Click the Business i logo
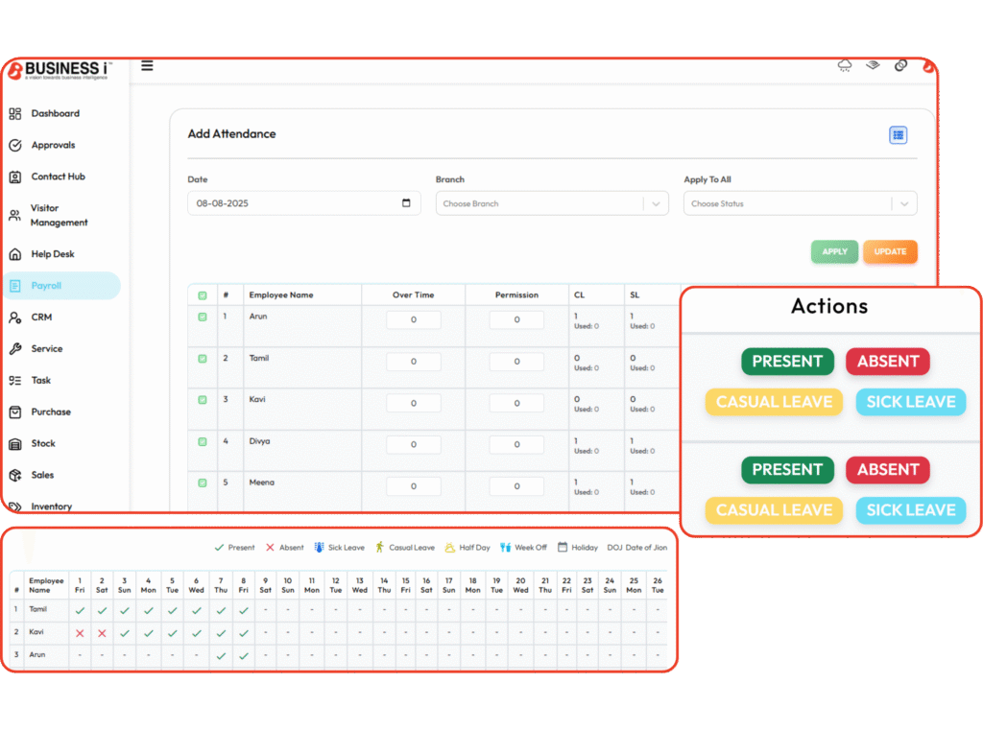The width and height of the screenshot is (983, 730). click(x=60, y=70)
